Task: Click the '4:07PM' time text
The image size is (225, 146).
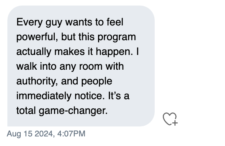Action: (x=71, y=134)
